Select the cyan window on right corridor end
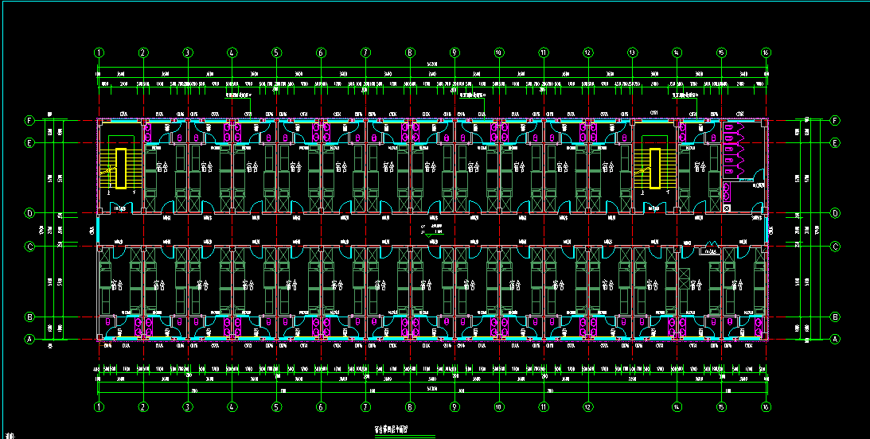The height and width of the screenshot is (439, 870). pyautogui.click(x=767, y=231)
